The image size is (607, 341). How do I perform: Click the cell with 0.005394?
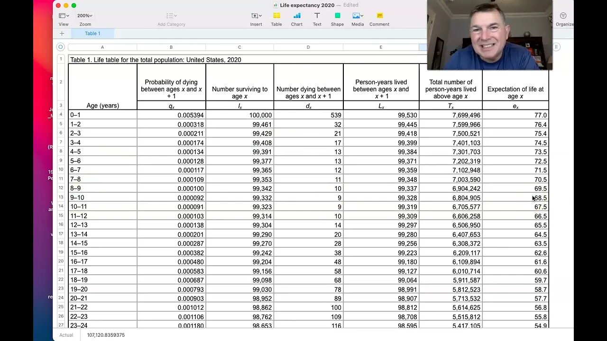(x=171, y=115)
